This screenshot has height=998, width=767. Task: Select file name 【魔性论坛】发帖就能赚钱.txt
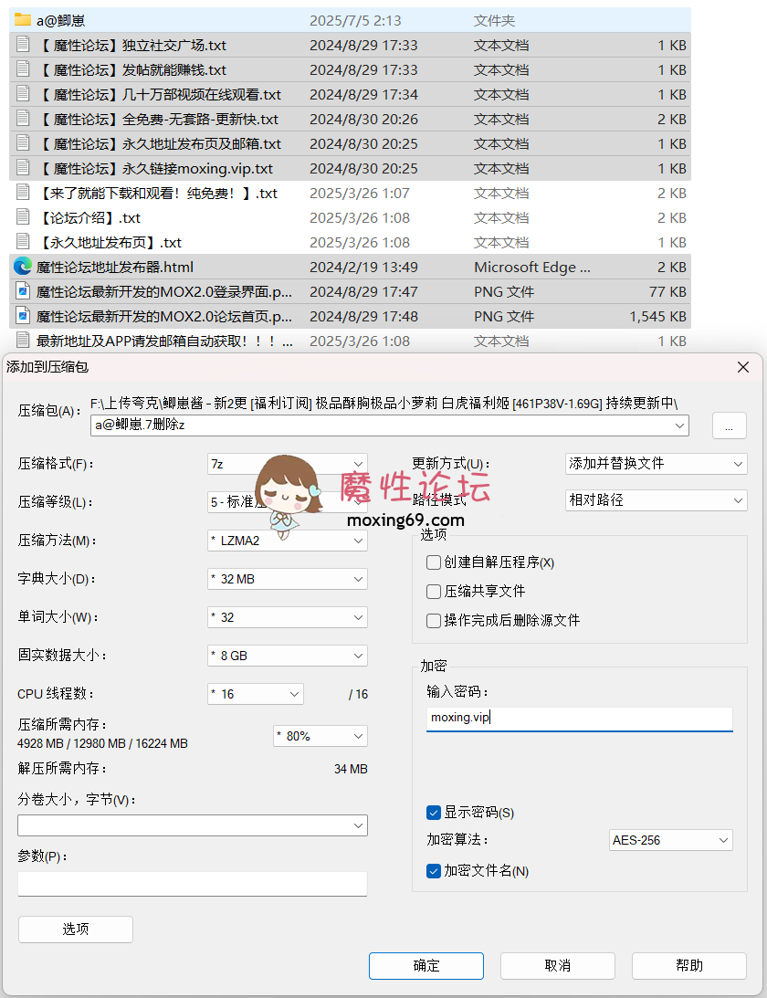pos(131,70)
